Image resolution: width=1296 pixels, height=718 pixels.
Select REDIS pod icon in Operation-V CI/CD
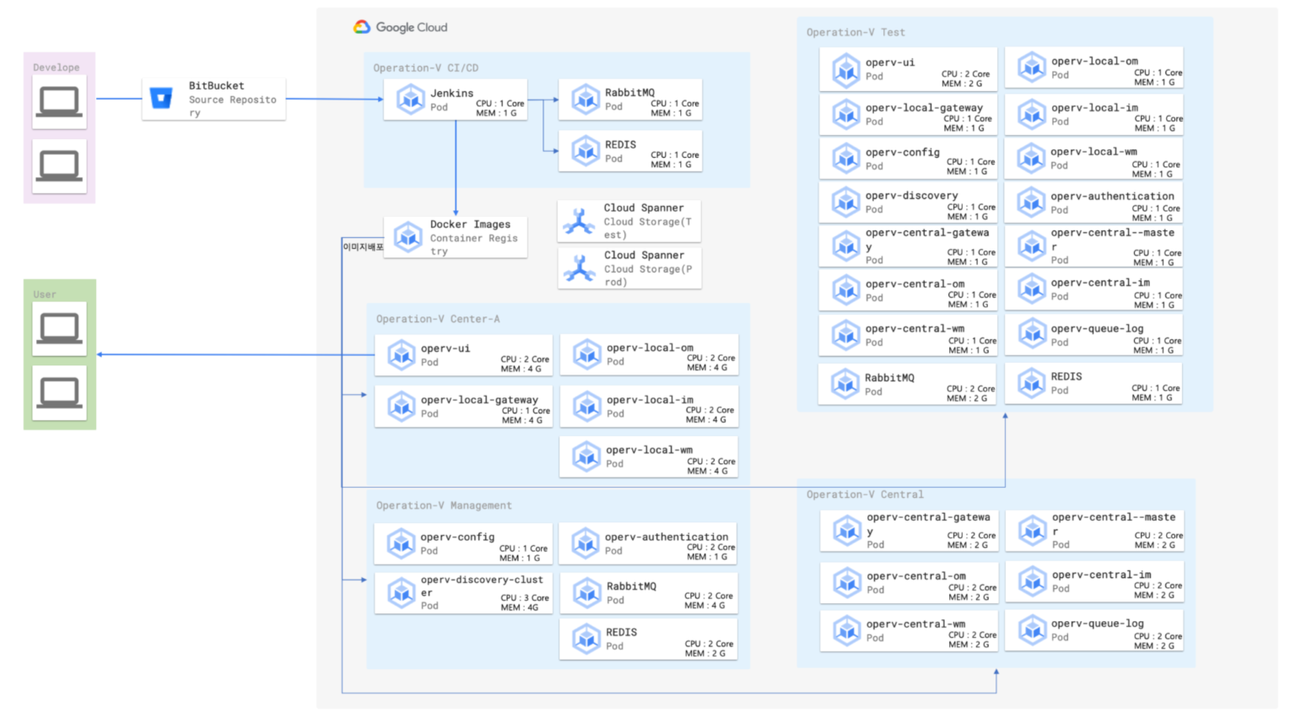click(x=586, y=151)
